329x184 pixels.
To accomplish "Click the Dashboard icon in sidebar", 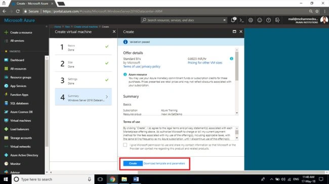I will 6,60.
